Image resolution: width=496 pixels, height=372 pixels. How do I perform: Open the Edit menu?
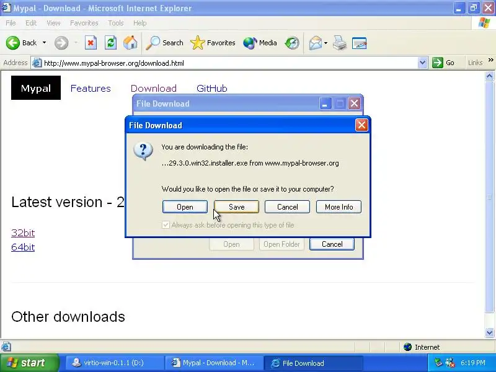31,23
